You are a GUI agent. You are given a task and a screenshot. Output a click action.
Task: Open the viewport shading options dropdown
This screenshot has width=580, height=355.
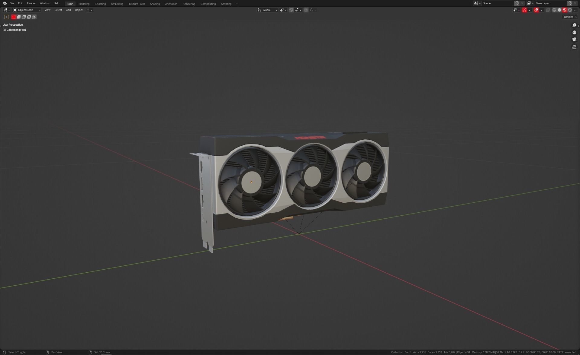575,10
